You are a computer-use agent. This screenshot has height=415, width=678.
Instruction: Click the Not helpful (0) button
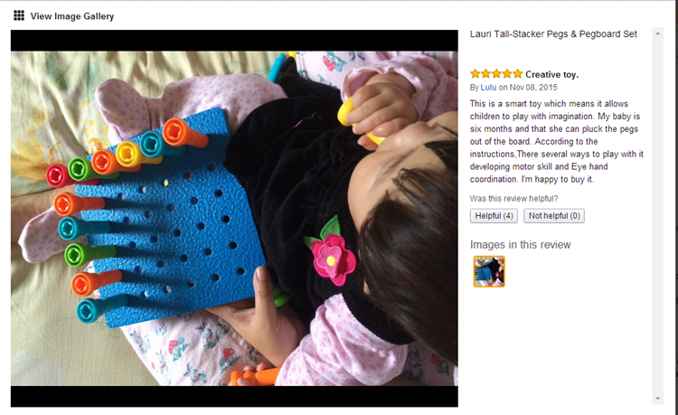(554, 216)
